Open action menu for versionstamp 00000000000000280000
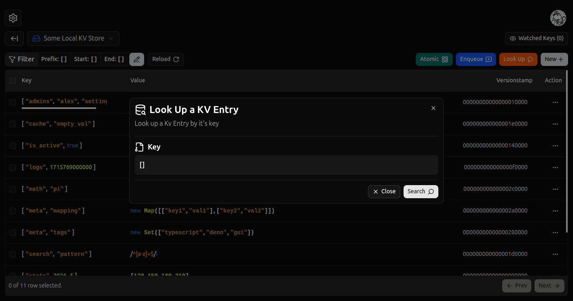The width and height of the screenshot is (573, 301). [555, 233]
